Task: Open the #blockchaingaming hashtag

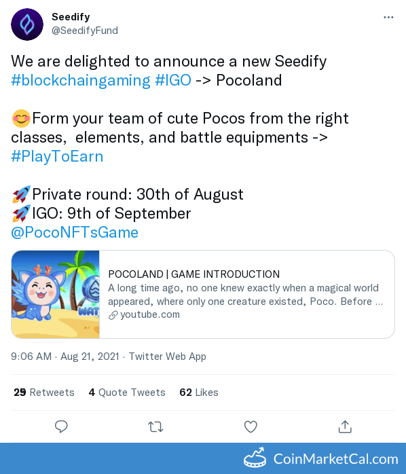Action: [x=80, y=80]
